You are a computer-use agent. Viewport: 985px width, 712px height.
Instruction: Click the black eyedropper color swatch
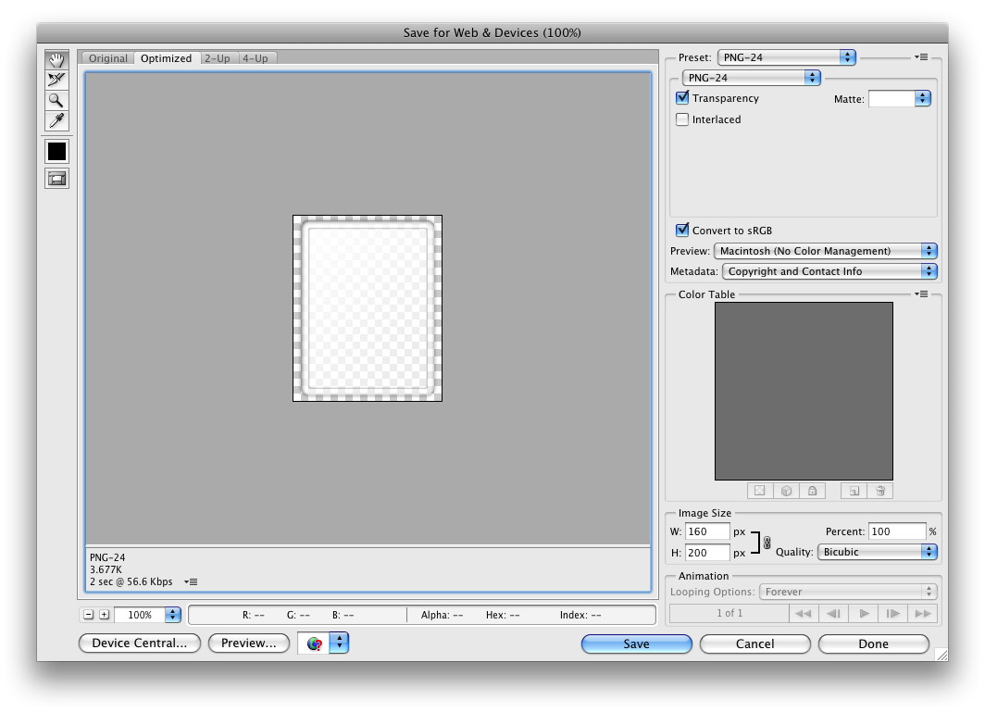point(56,151)
